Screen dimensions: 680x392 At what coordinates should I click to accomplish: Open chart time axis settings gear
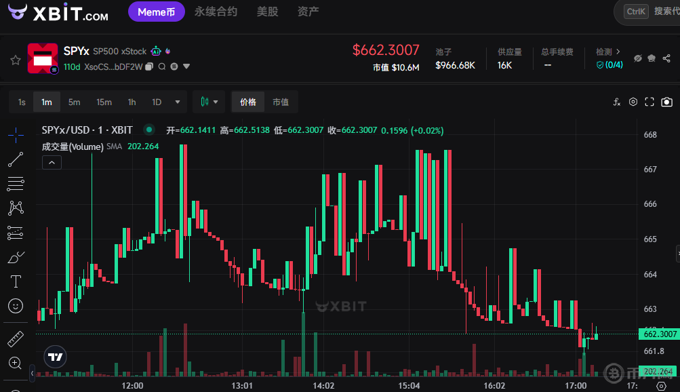click(x=661, y=385)
